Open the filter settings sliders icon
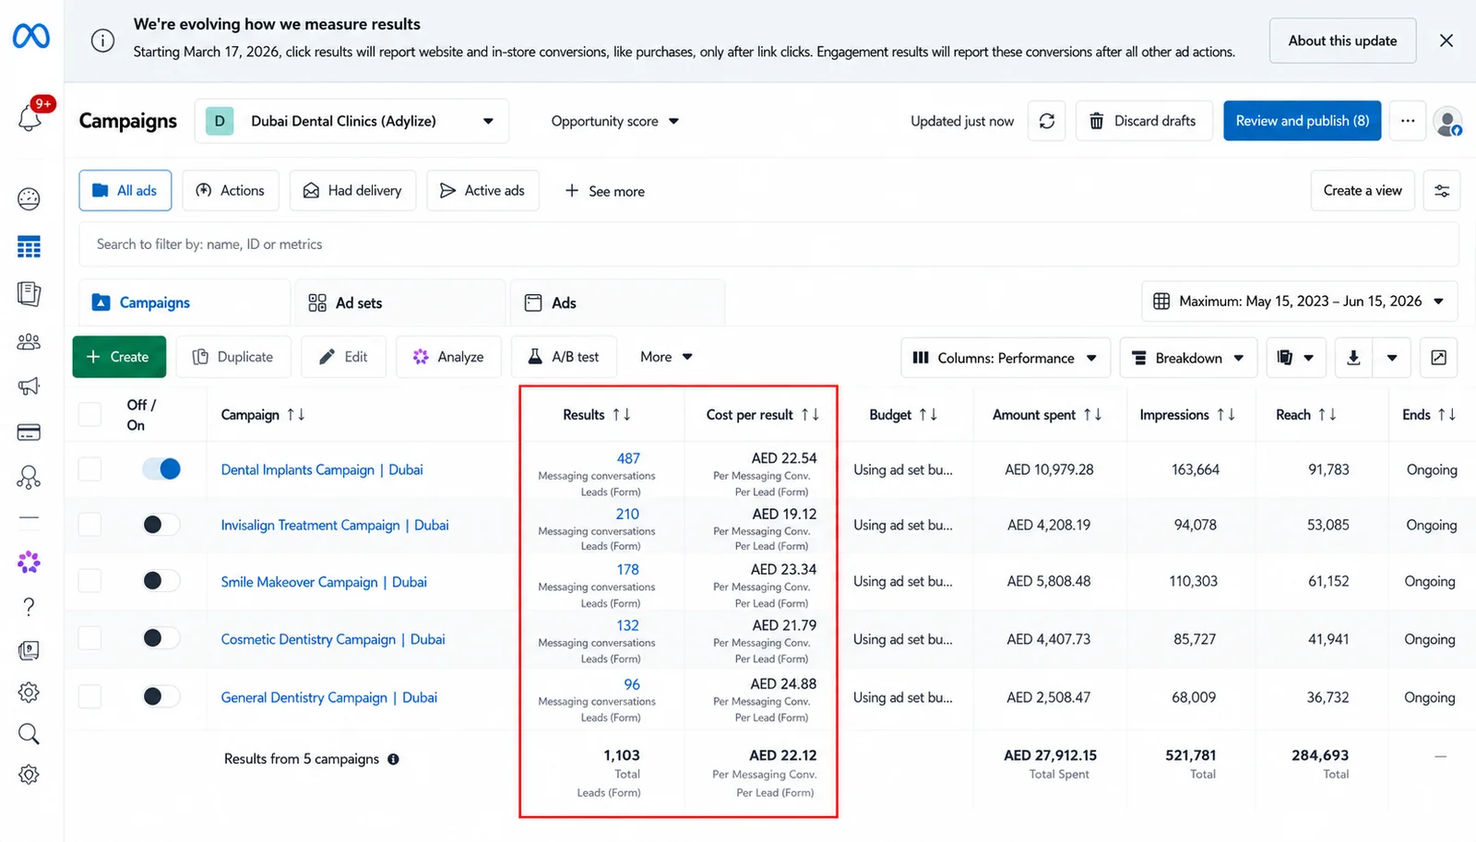 pyautogui.click(x=1442, y=191)
